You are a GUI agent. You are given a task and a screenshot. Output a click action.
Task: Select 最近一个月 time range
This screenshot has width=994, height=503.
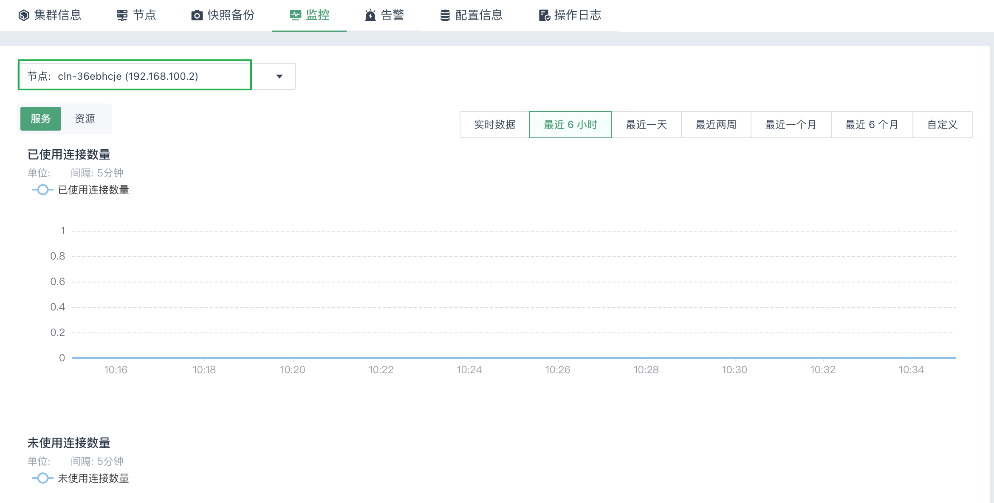pos(791,125)
